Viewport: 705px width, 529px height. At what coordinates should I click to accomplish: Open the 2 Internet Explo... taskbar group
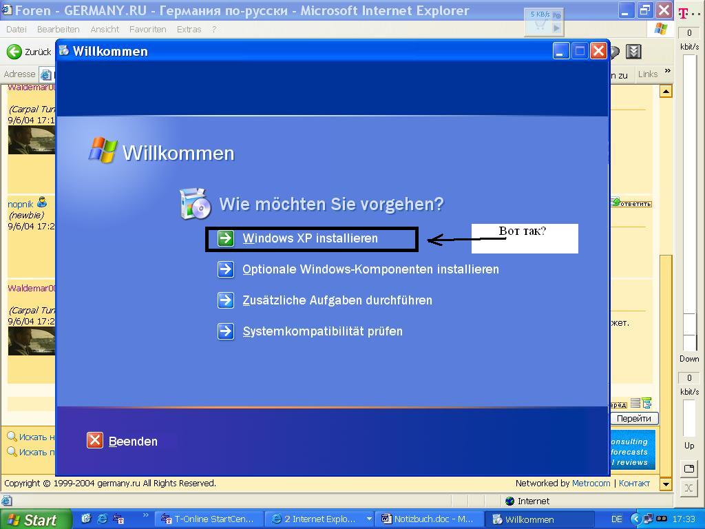click(319, 519)
